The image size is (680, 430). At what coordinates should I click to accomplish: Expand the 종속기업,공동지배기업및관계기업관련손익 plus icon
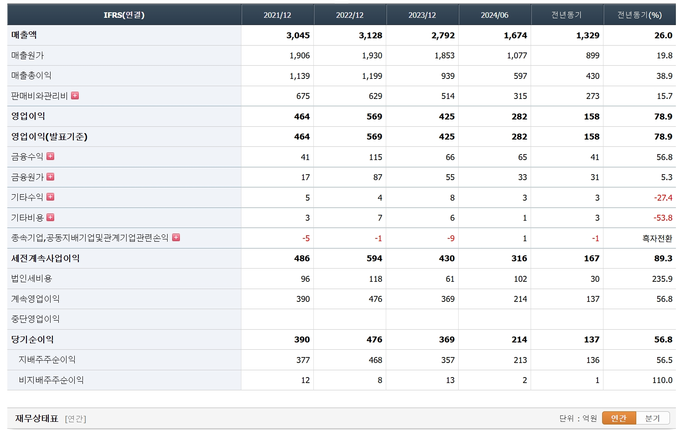[x=176, y=238]
